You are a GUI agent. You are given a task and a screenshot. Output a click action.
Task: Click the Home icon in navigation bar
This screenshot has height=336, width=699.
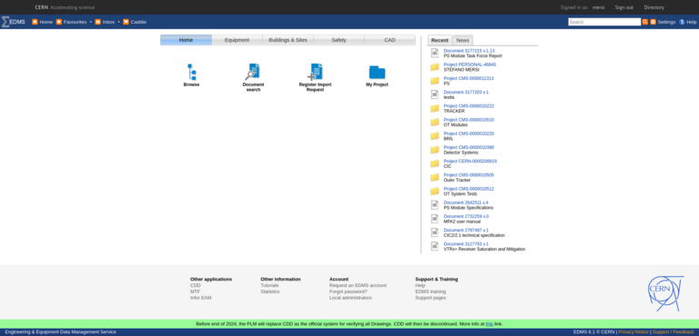click(35, 22)
